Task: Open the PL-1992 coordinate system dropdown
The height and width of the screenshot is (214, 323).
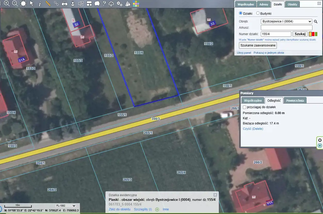Action: [x=66, y=206]
